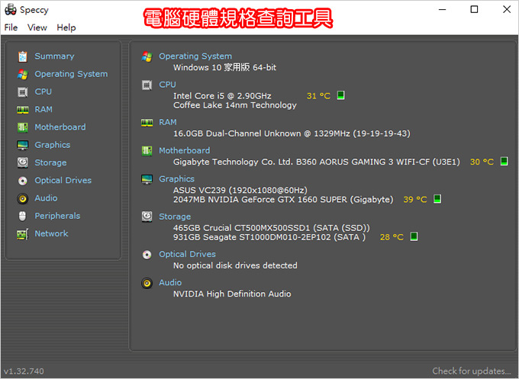
Task: Click the Graphics monitor icon in main panel
Action: (147, 179)
